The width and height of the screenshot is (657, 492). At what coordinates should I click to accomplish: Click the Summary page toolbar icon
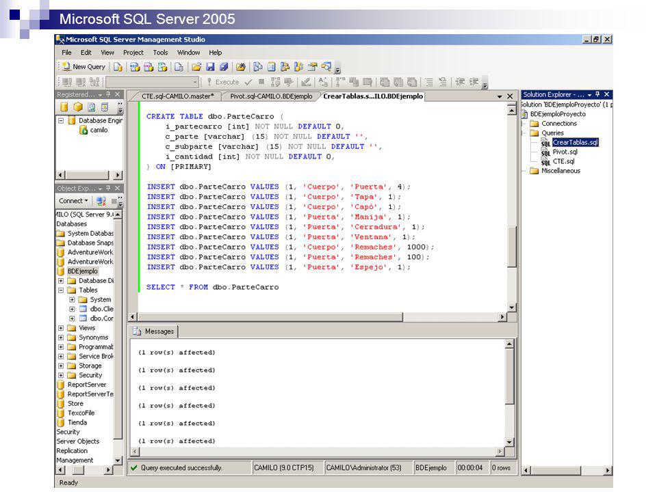[x=272, y=67]
